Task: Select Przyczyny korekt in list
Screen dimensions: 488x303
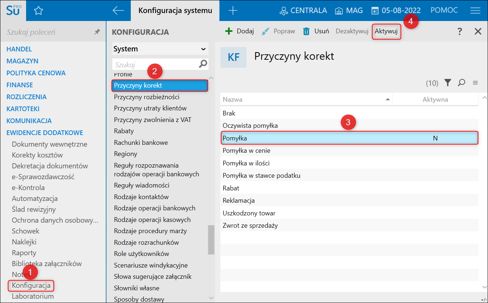Action: pyautogui.click(x=160, y=85)
